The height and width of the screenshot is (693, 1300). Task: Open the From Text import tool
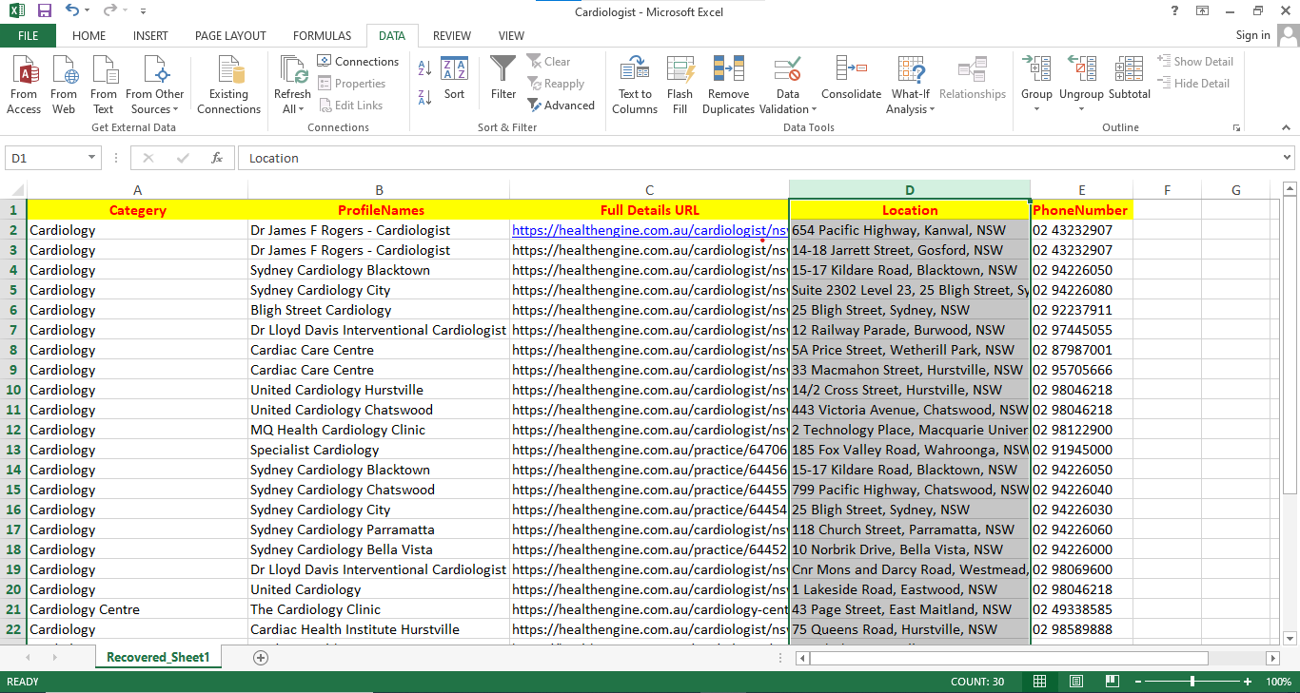click(x=103, y=84)
